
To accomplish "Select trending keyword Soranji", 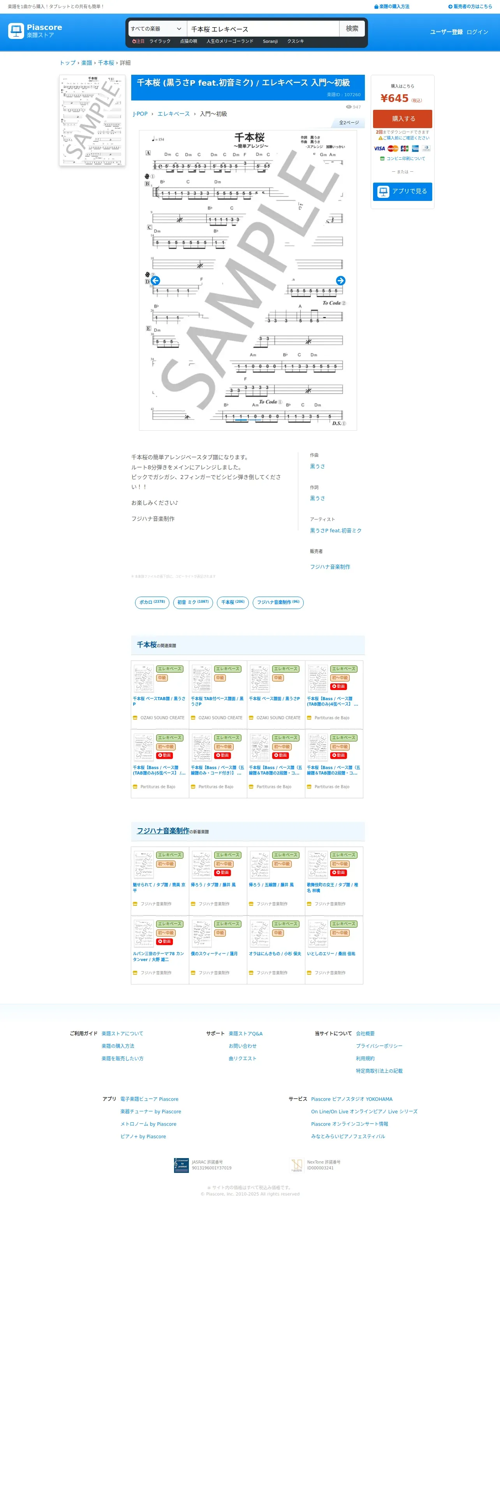I will (270, 41).
